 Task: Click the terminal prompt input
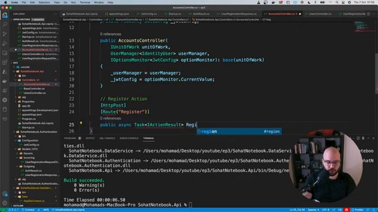190,205
